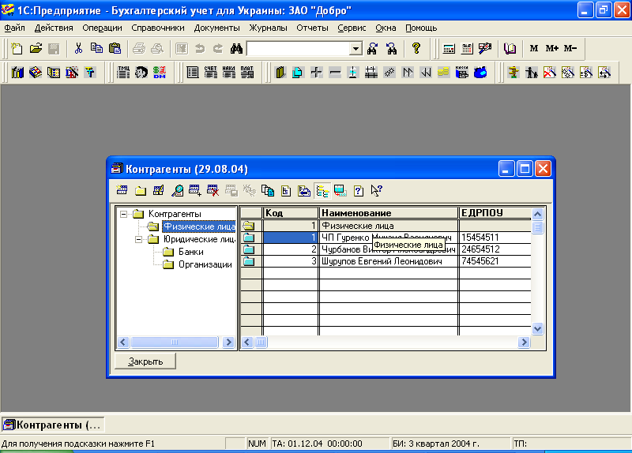Click New row icon in Контрагенты toolbar
Image resolution: width=632 pixels, height=453 pixels.
[122, 190]
